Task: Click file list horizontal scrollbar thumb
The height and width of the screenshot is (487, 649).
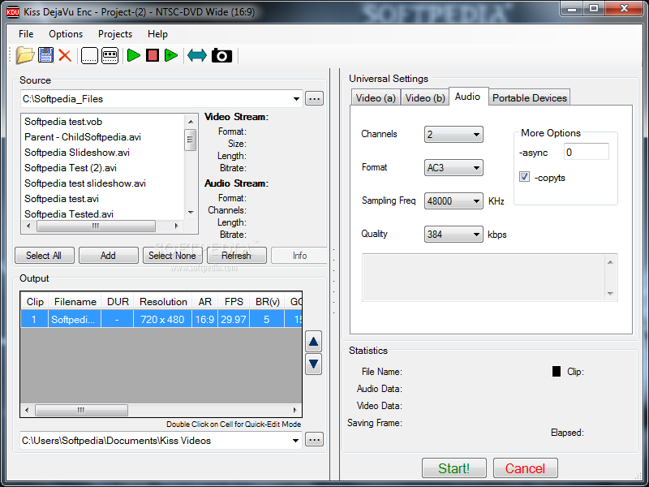Action: coord(96,226)
